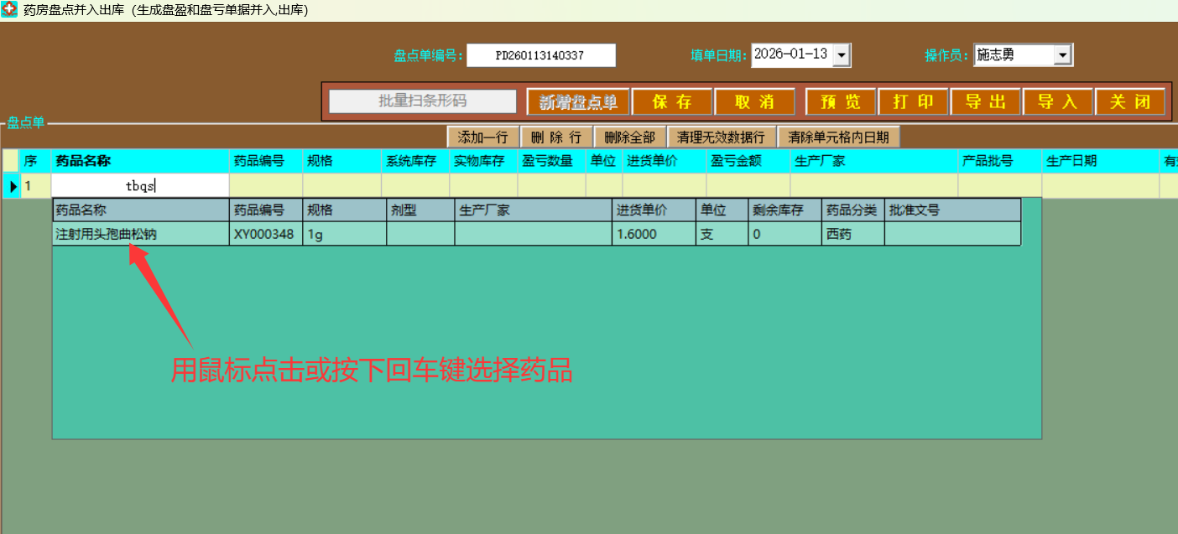Select 注射用头孢曲松钠 from the drug list

pyautogui.click(x=107, y=235)
